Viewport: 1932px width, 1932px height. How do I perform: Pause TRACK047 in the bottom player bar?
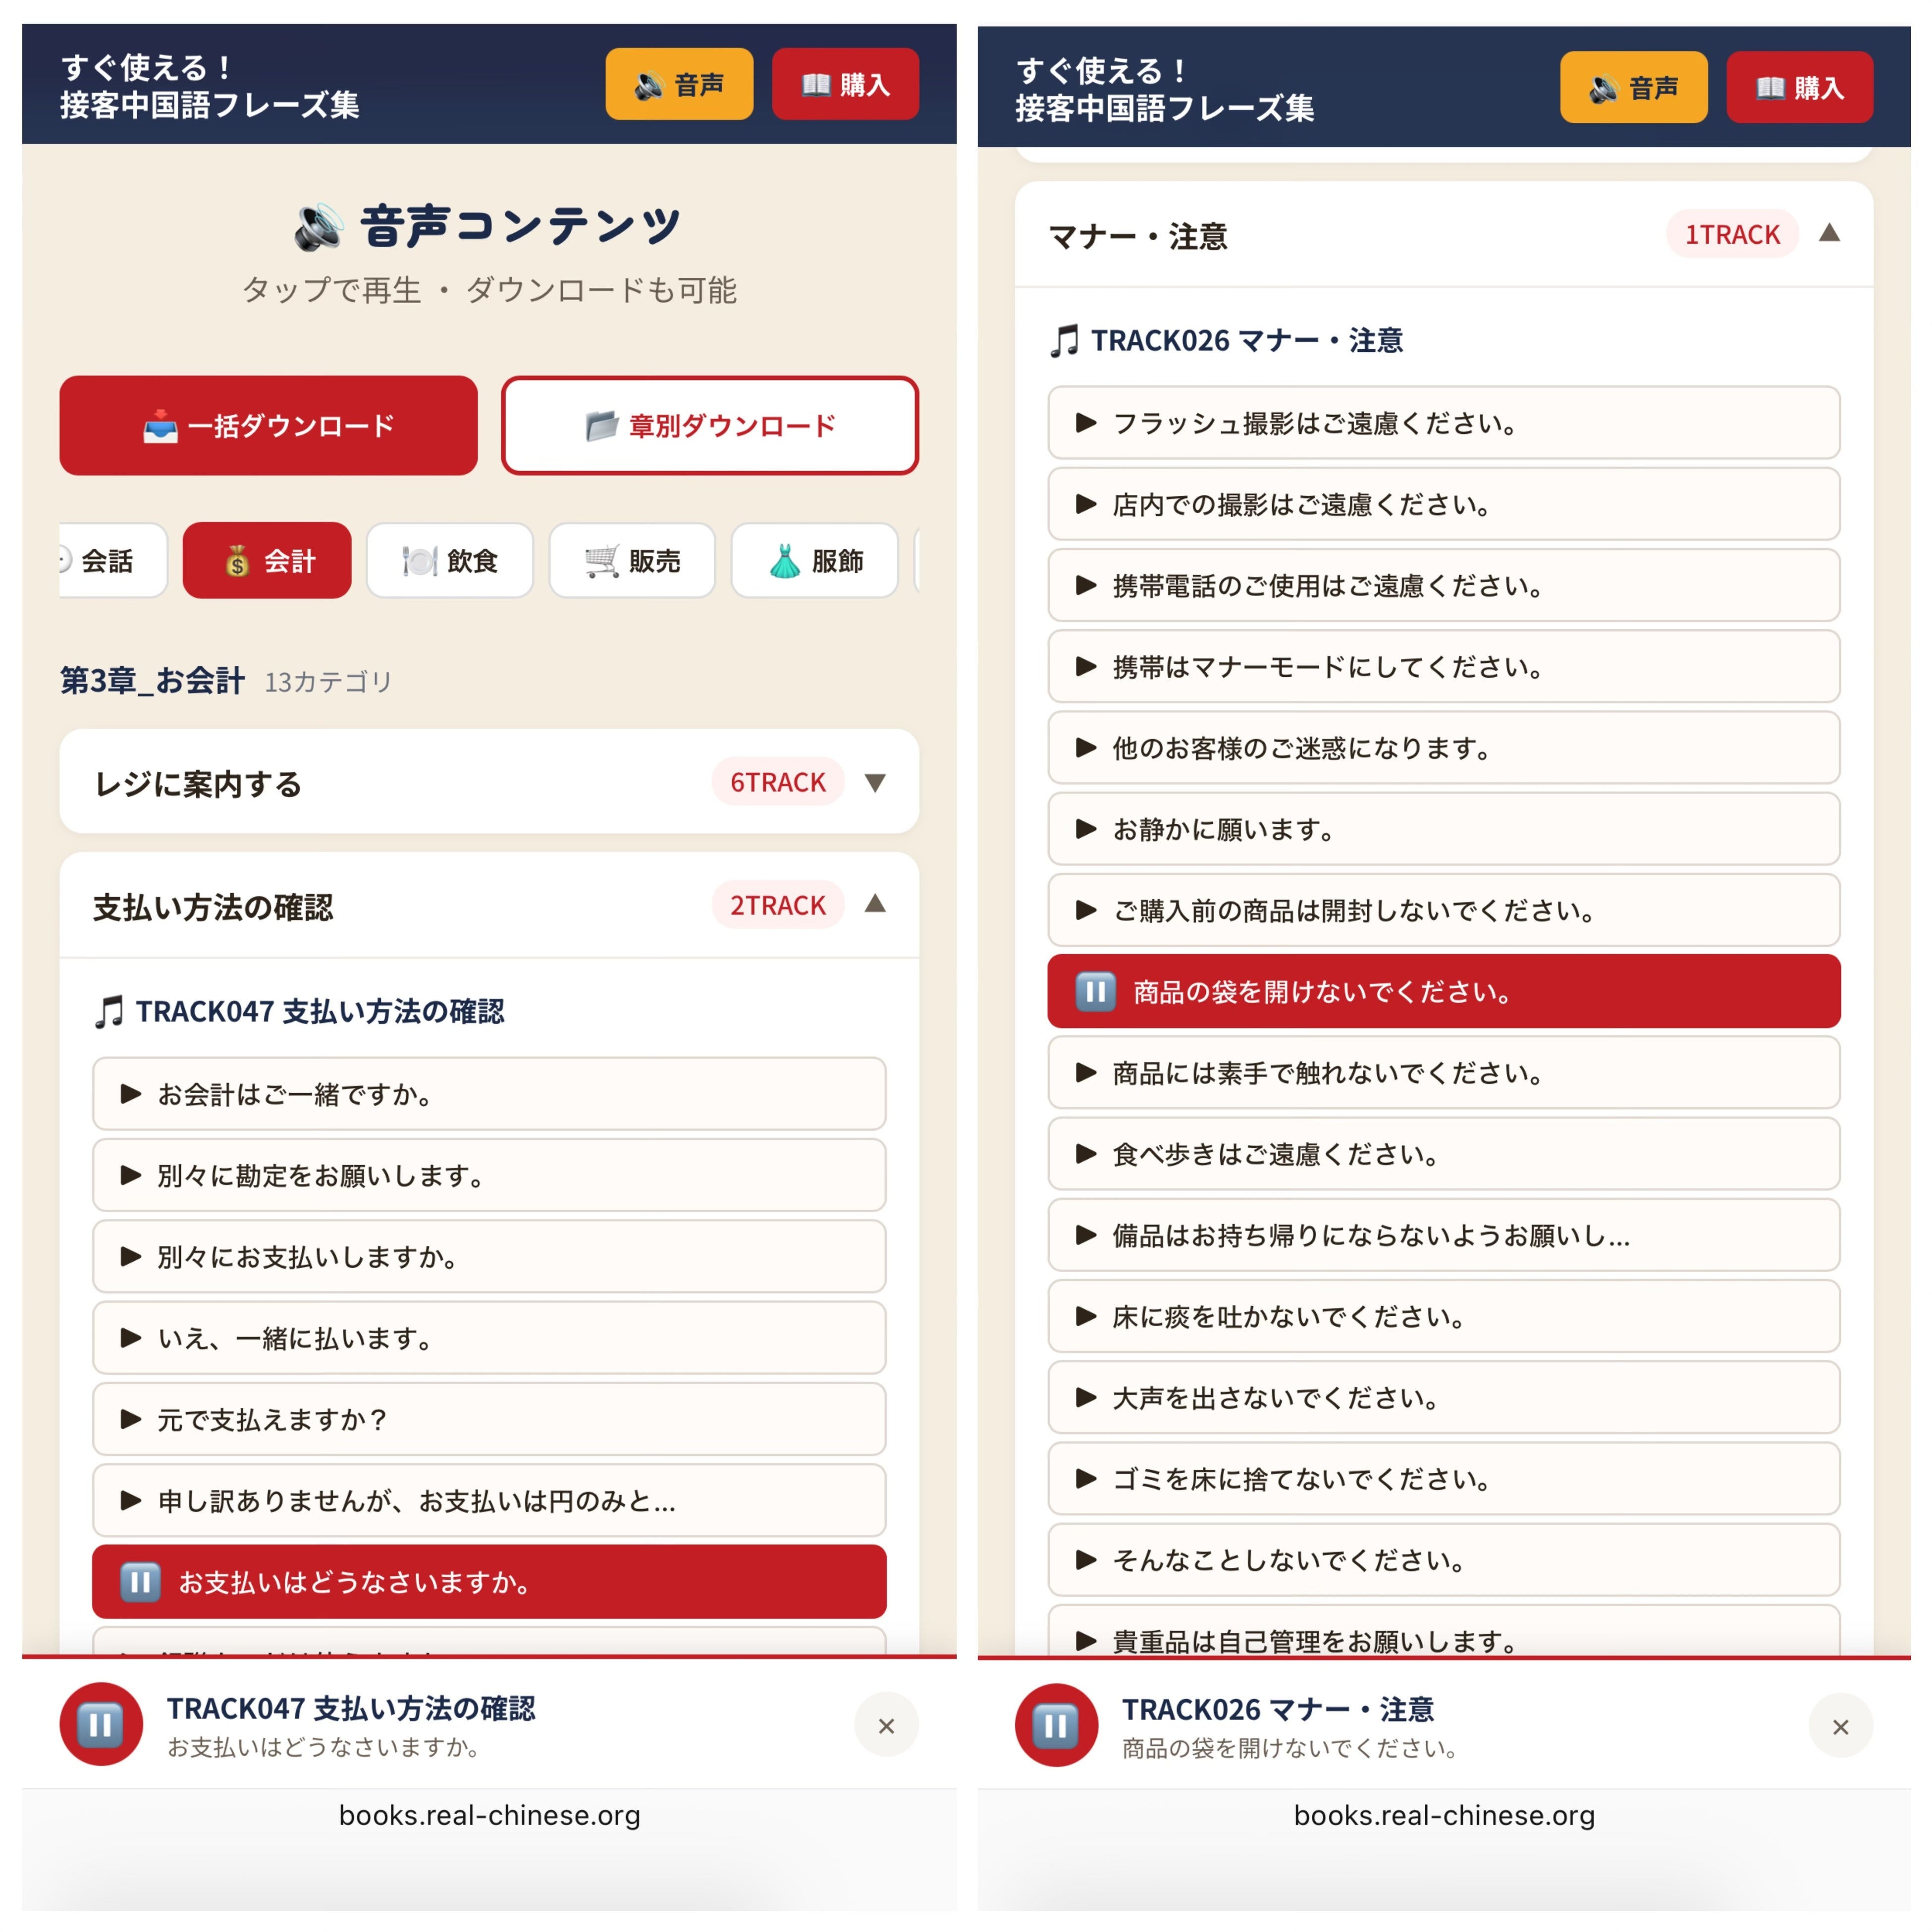101,1724
